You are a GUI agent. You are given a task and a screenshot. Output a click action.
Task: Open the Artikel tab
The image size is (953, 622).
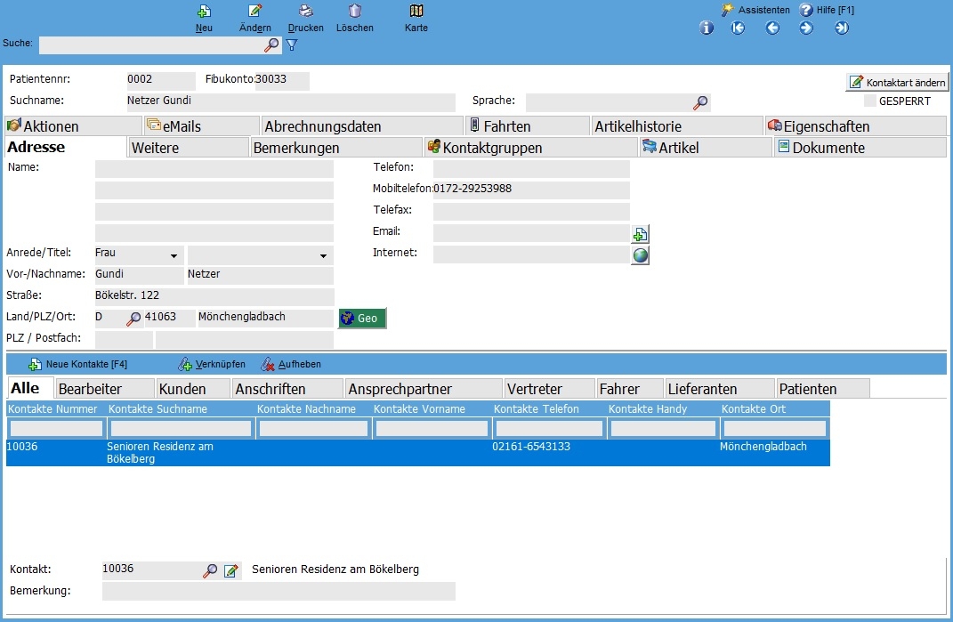click(x=706, y=147)
